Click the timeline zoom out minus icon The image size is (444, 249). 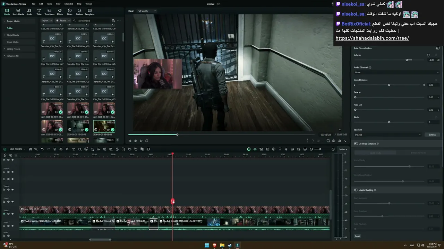311,149
